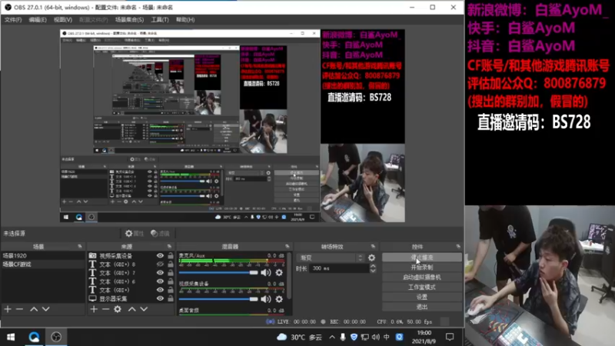Open the 工具(T) menu
This screenshot has width=615, height=346.
160,20
